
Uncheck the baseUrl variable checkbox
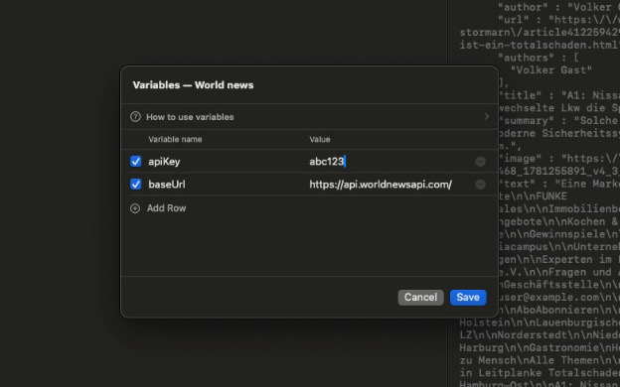135,184
